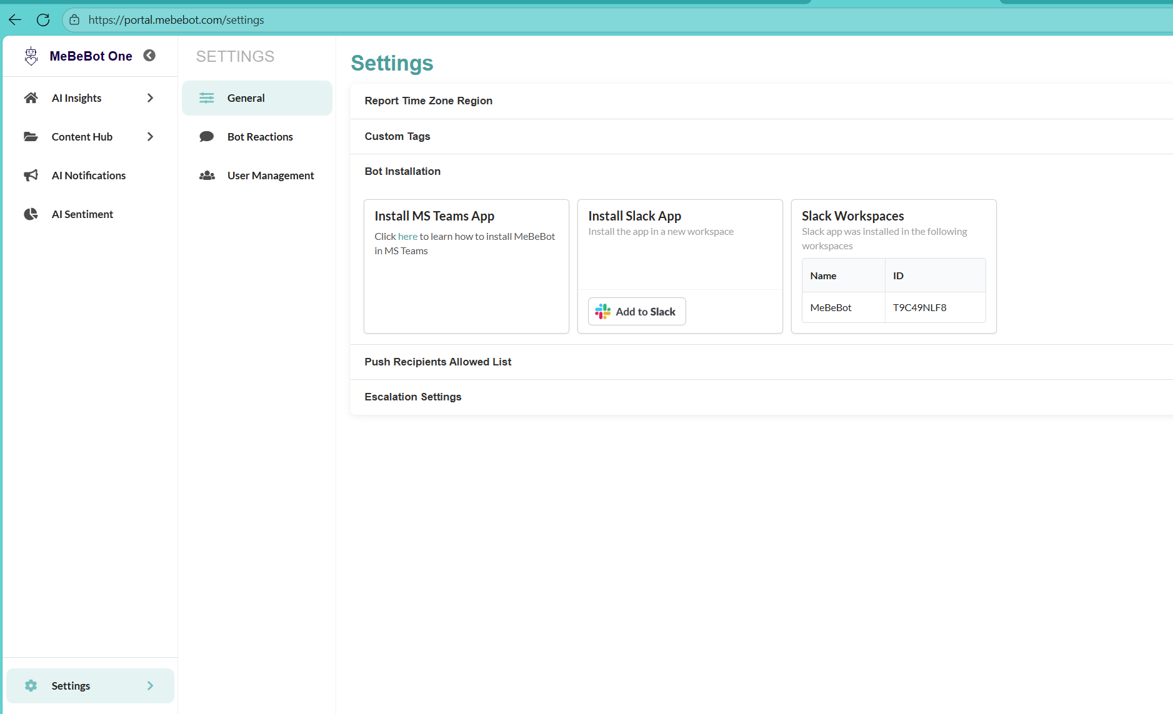This screenshot has height=714, width=1173.
Task: Select the Bot Reactions settings tab
Action: click(257, 137)
